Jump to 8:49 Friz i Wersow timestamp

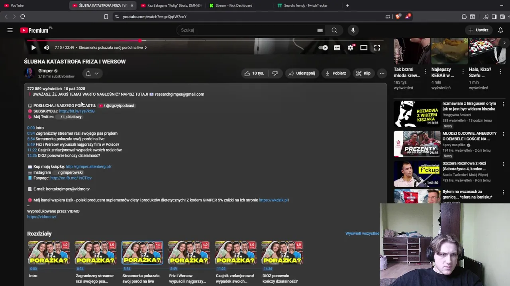pos(31,145)
